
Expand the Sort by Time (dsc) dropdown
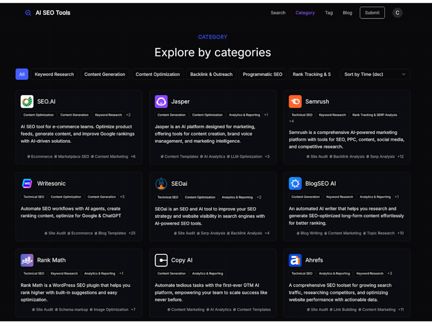(x=375, y=74)
